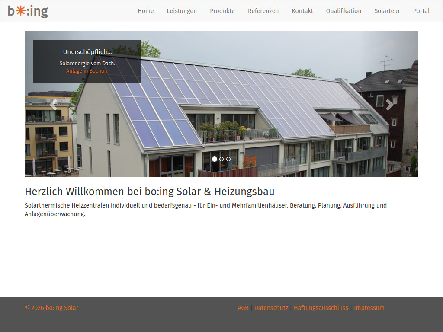The image size is (443, 332).
Task: Select the third carousel indicator dot
Action: [228, 159]
